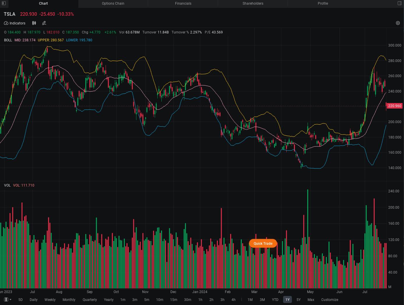
Task: Choose the 3h interval
Action: coord(222,299)
